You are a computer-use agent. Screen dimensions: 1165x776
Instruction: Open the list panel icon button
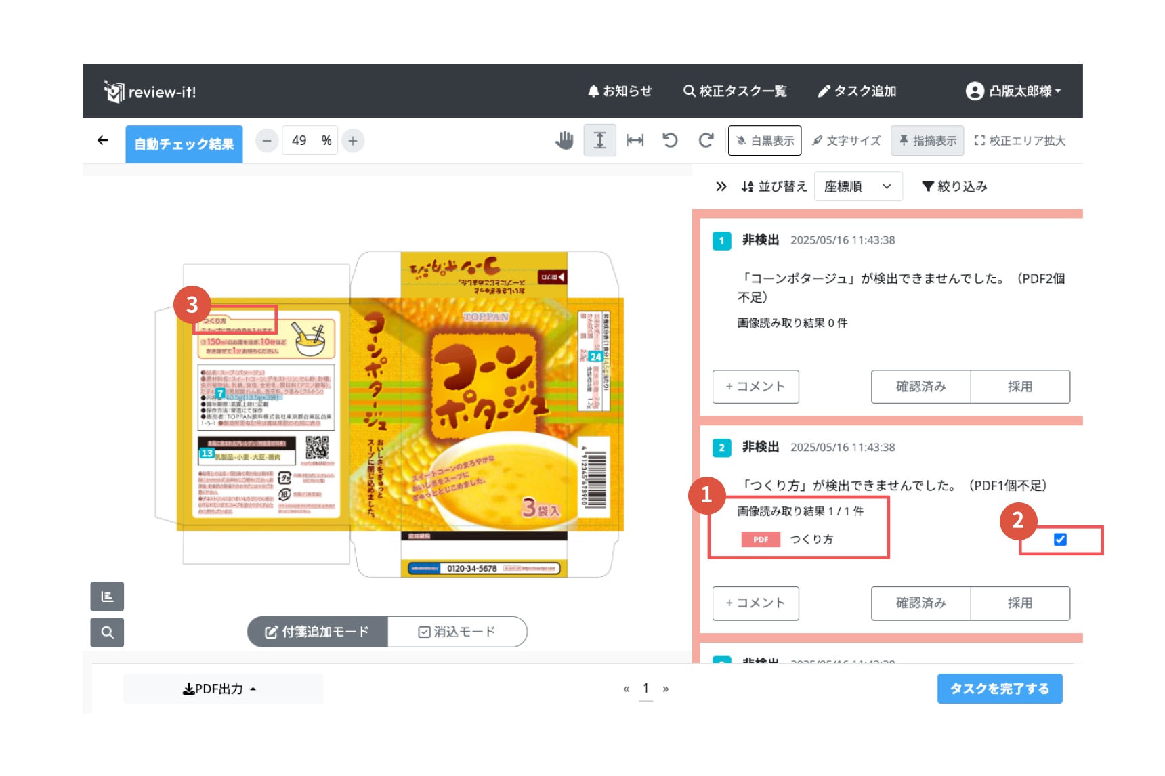(x=107, y=597)
